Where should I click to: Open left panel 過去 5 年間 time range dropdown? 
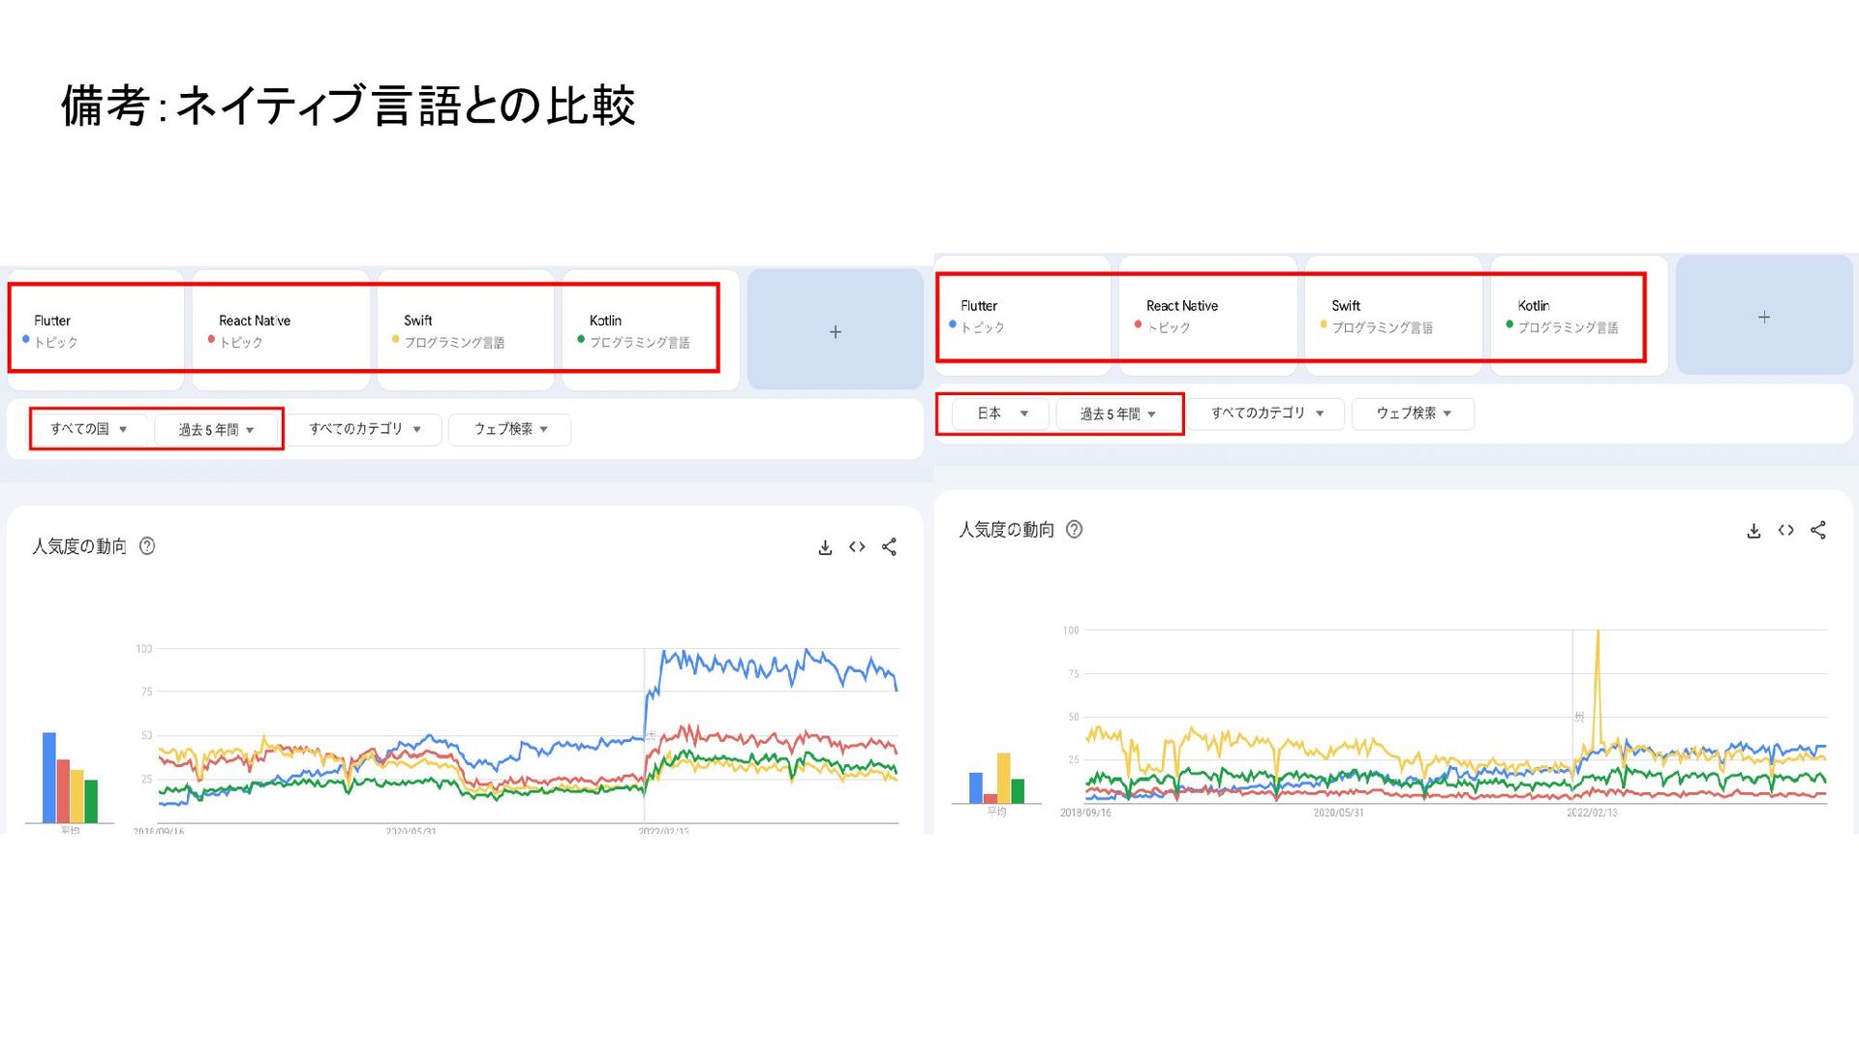[x=216, y=429]
